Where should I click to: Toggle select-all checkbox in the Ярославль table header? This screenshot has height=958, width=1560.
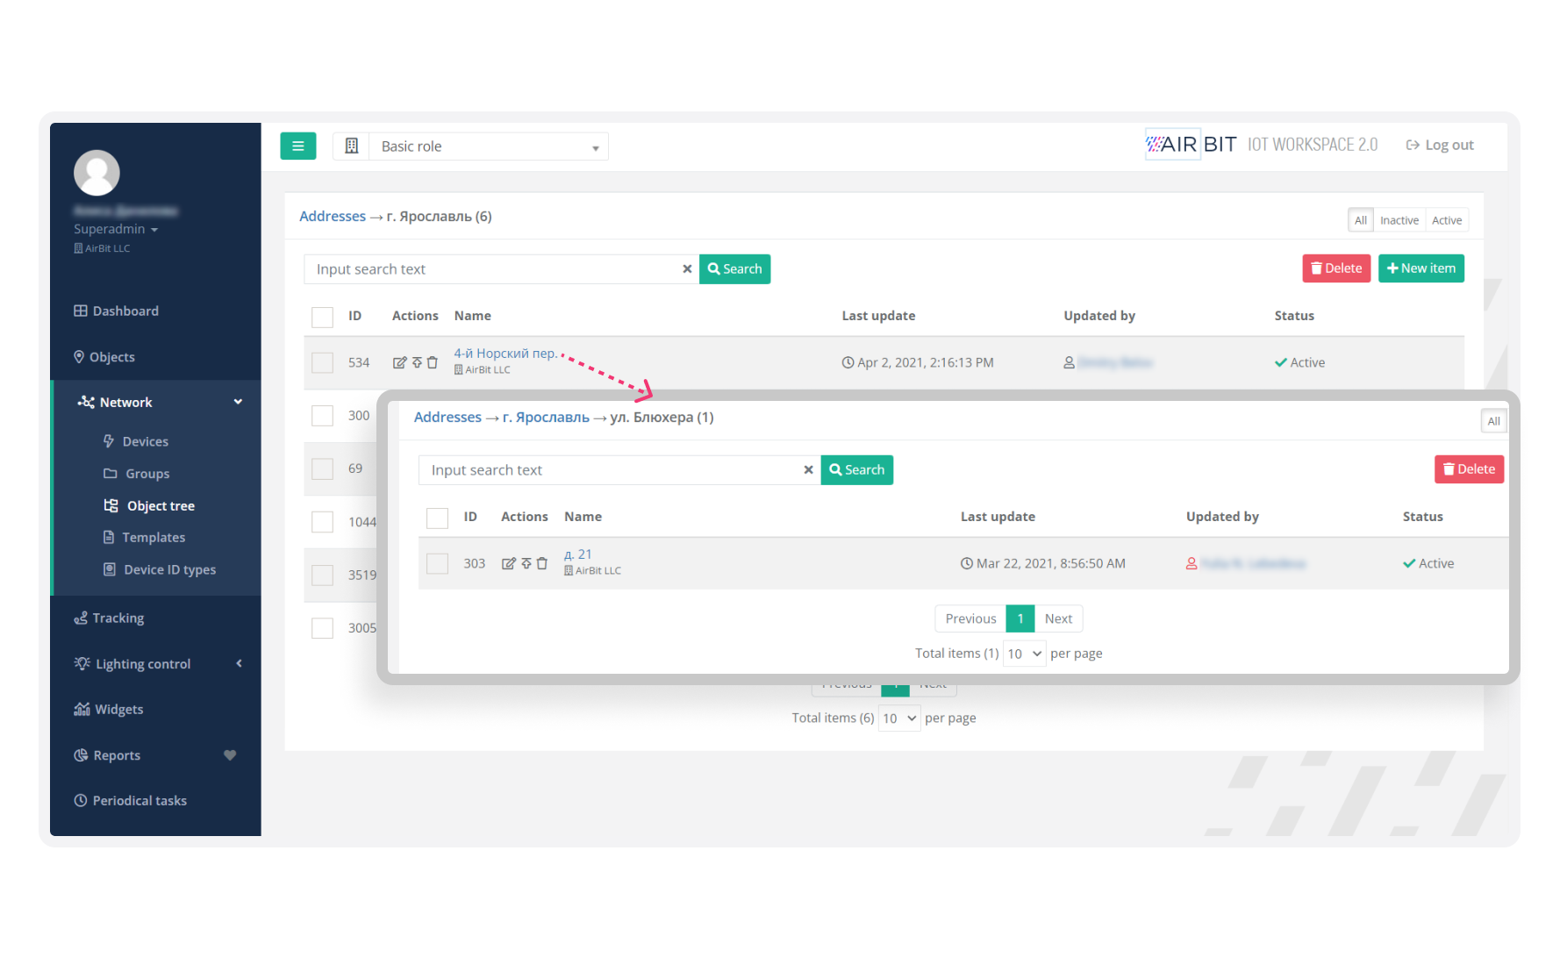(x=323, y=317)
